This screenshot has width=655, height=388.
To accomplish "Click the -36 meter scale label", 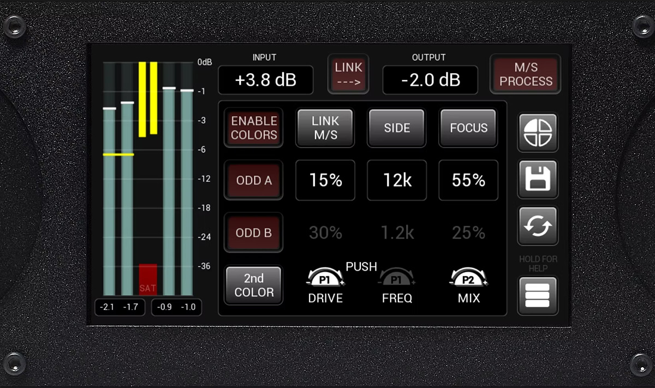I will click(x=204, y=266).
